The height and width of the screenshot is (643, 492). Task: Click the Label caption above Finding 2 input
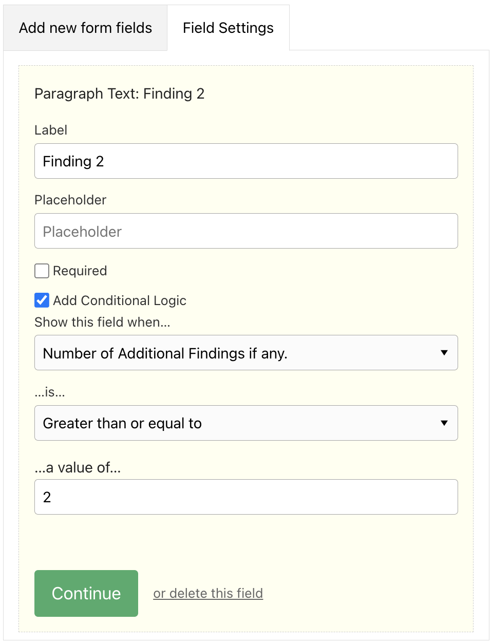(x=51, y=130)
